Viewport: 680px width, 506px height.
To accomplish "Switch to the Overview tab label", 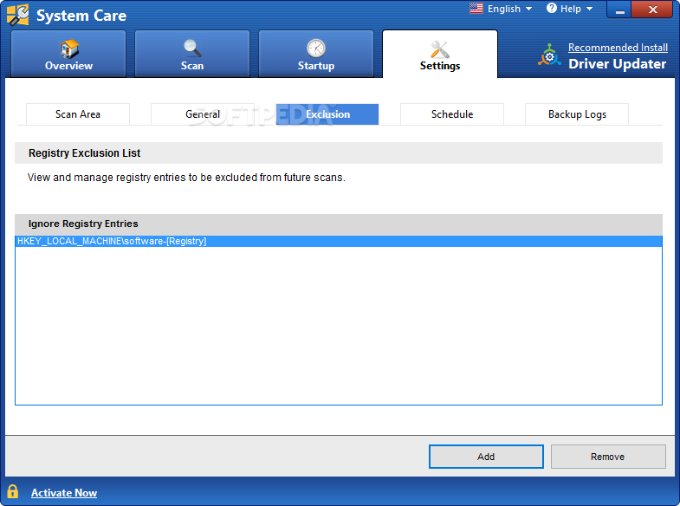I will [x=68, y=66].
